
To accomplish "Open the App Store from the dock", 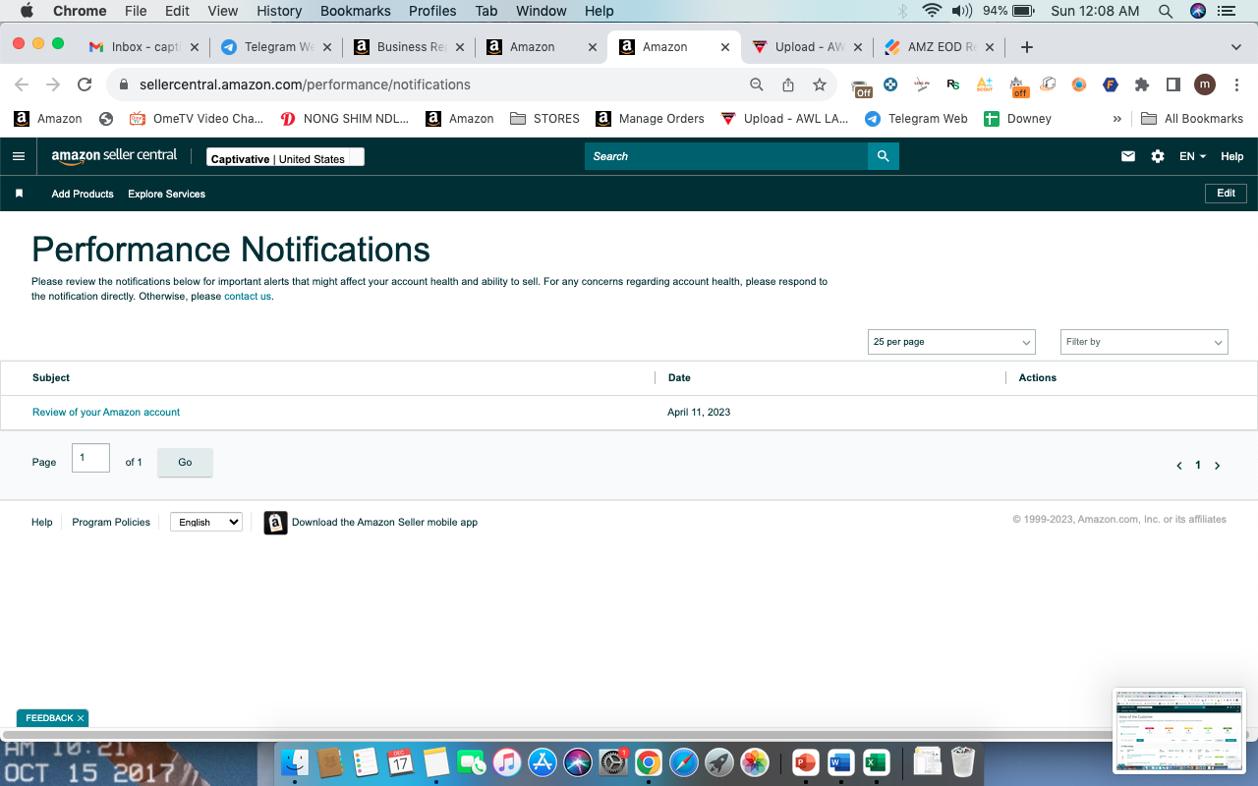I will 543,762.
